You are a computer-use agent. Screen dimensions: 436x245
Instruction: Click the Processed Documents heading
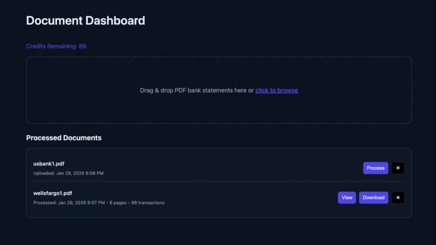(x=64, y=138)
